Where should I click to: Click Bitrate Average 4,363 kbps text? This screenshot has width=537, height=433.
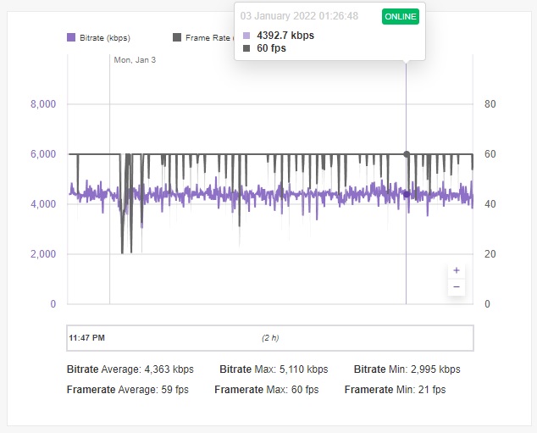point(130,369)
